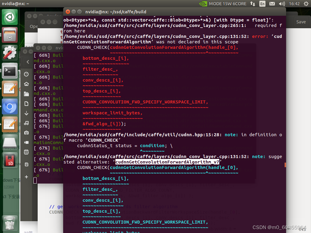The width and height of the screenshot is (311, 233).
Task: Open the first Text Editor dock icon
Action: coord(10,89)
